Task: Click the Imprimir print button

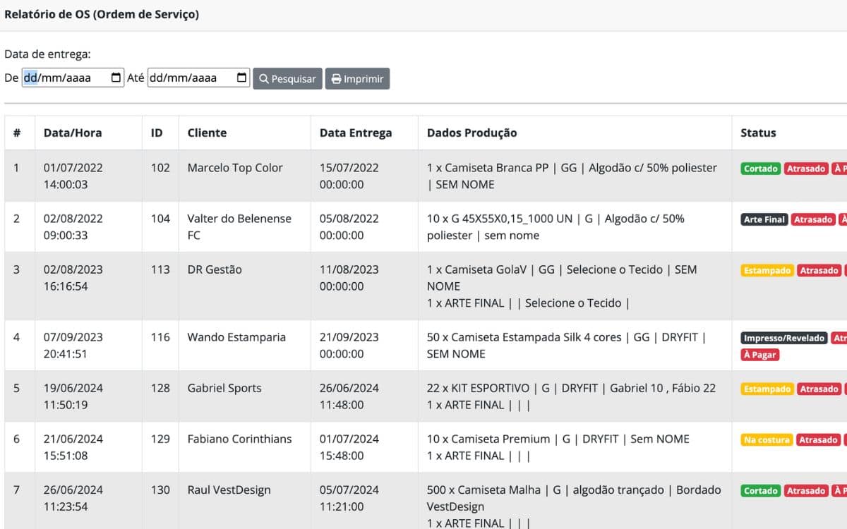Action: pos(357,78)
